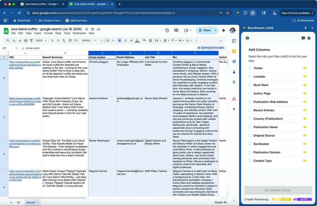Screen dimensions: 317x206
Task: Open the fill color picker
Action: pyautogui.click(x=144, y=40)
